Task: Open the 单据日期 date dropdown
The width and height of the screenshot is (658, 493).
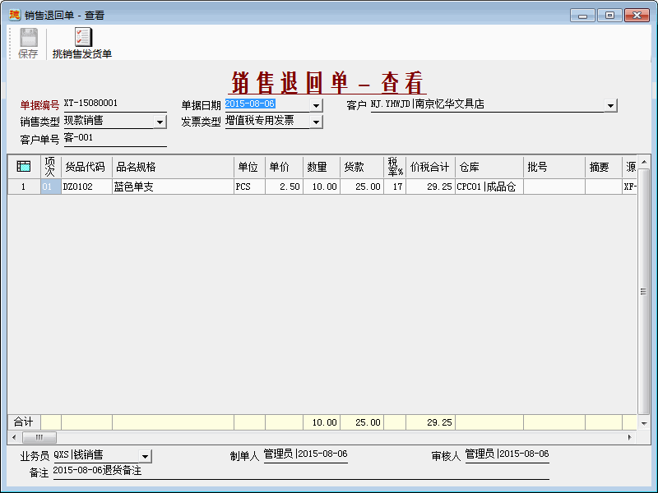Action: [317, 105]
